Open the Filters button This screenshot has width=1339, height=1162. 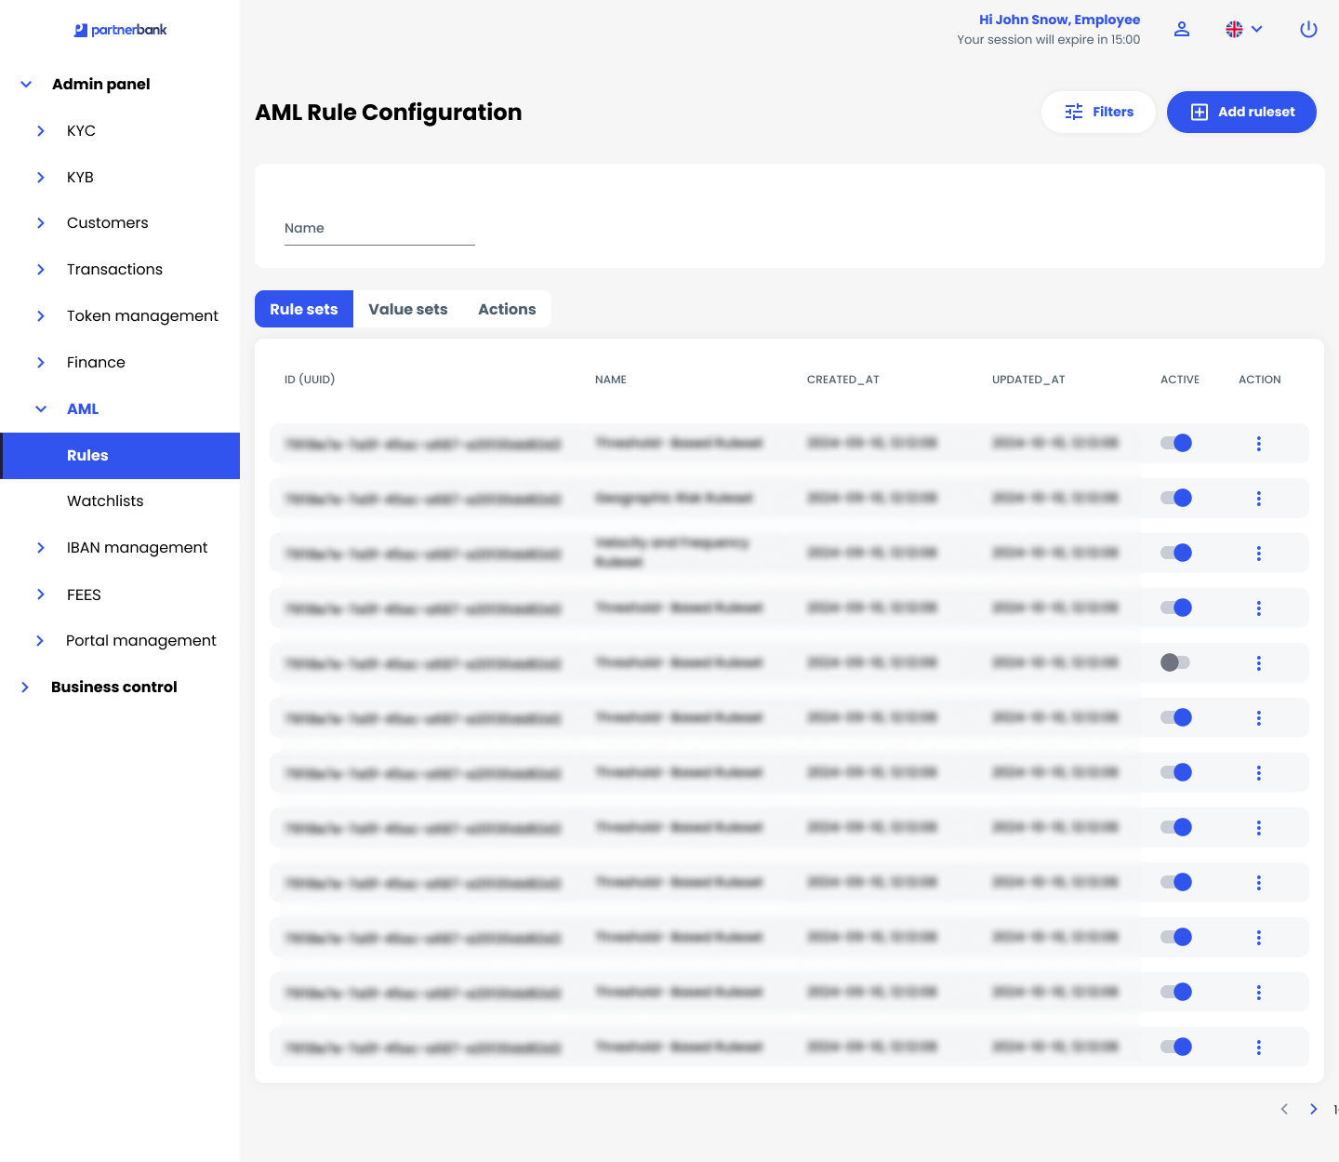1098,112
